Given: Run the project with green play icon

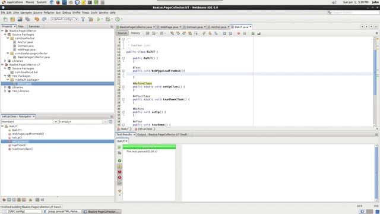Looking at the screenshot, I should point(99,19).
